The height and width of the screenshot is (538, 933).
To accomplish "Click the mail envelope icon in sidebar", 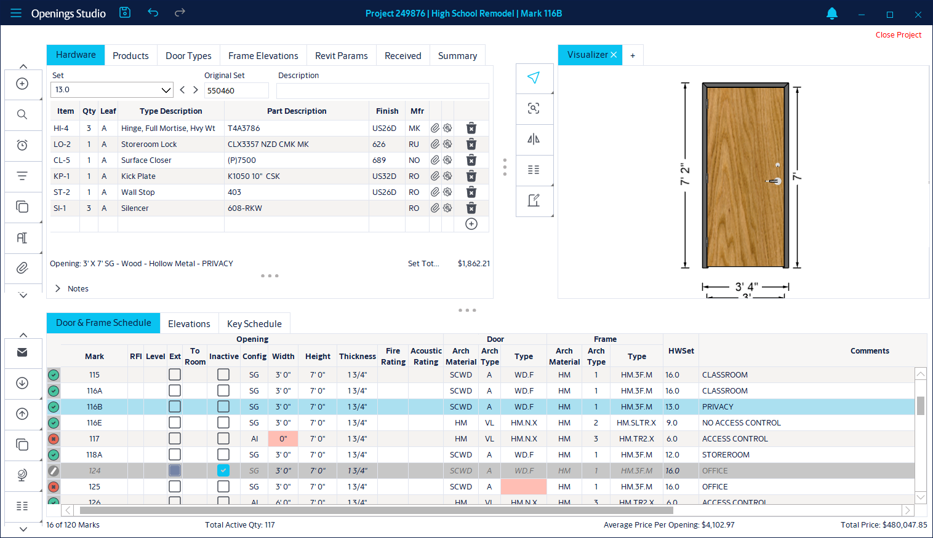I will [x=22, y=352].
